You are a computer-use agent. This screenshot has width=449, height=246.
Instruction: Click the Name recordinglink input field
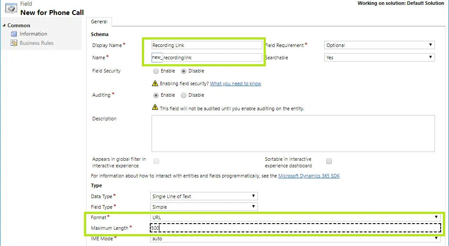[212, 57]
